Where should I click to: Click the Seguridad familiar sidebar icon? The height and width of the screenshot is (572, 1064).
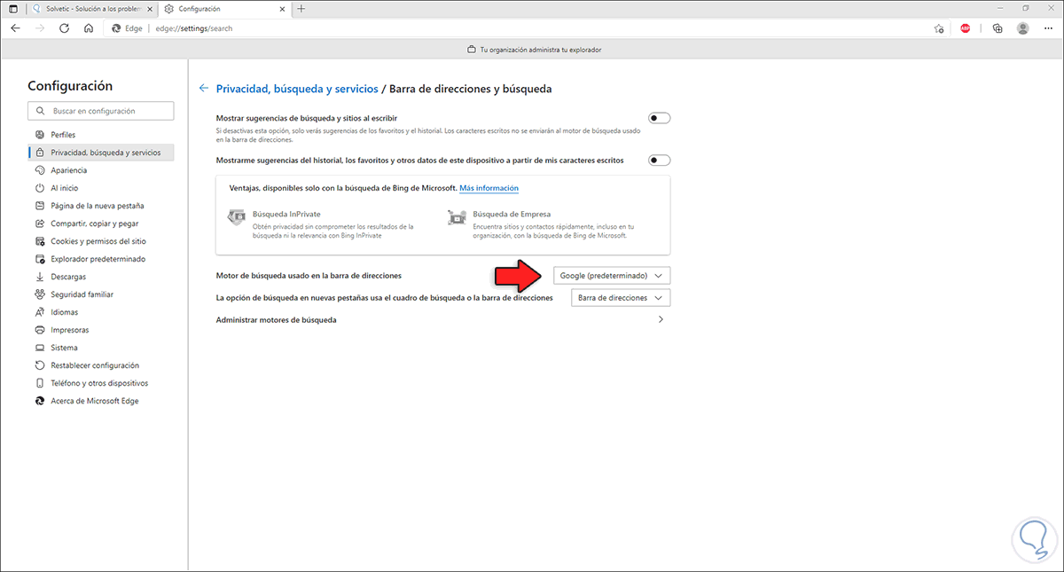click(x=40, y=294)
